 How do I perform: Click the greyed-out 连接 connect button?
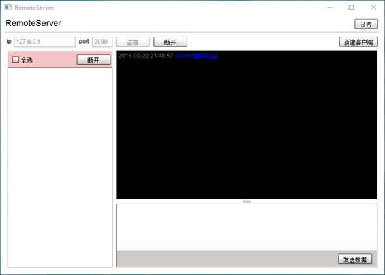coord(133,42)
